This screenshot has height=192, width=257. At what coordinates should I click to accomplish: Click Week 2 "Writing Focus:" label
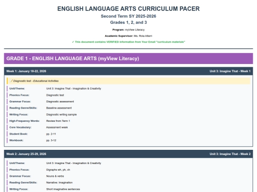point(19,189)
